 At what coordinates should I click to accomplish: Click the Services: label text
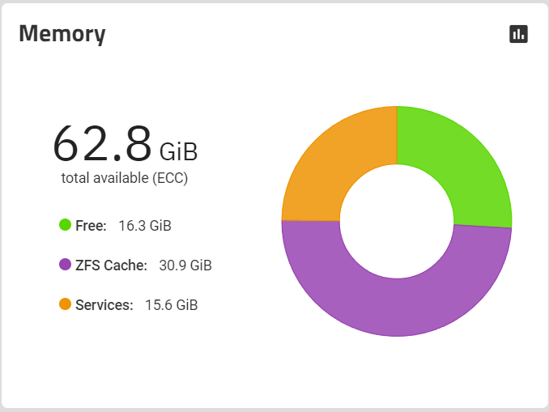104,305
